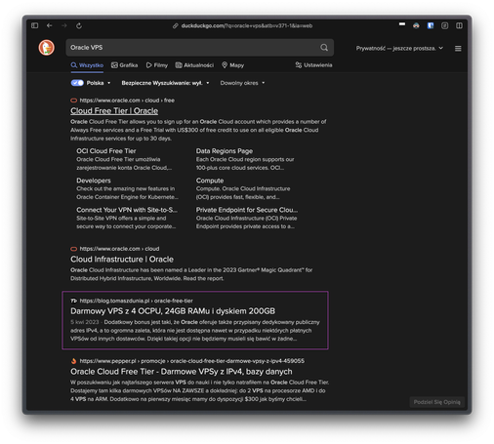Switch to the Filmy tab
The width and height of the screenshot is (494, 444).
157,65
